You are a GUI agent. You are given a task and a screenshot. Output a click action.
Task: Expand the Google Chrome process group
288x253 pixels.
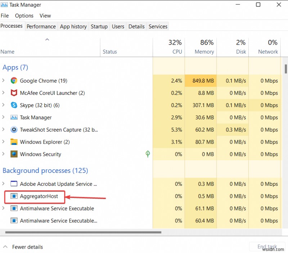[4, 81]
